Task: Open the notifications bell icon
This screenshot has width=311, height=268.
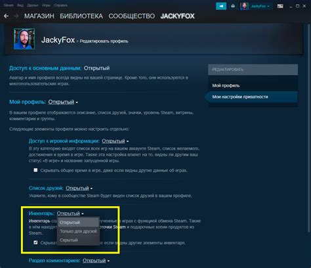Action: [x=233, y=6]
